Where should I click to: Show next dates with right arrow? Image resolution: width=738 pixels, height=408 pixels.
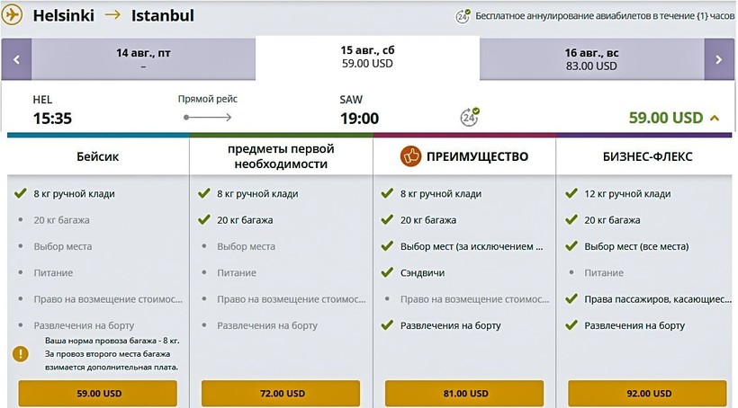point(718,60)
